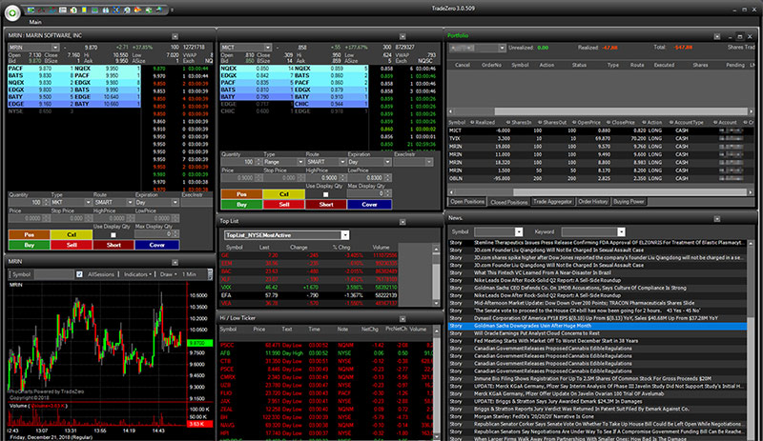
Task: Click the last icon in the top toolbar
Action: click(159, 10)
